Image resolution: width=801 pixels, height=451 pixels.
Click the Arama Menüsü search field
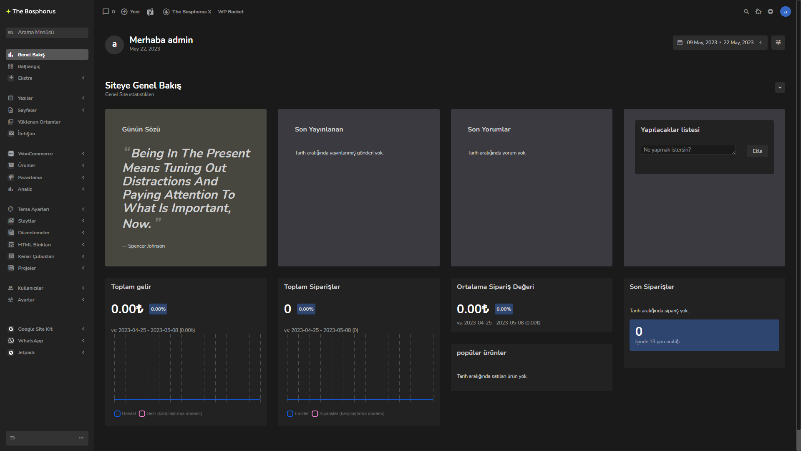coord(47,33)
